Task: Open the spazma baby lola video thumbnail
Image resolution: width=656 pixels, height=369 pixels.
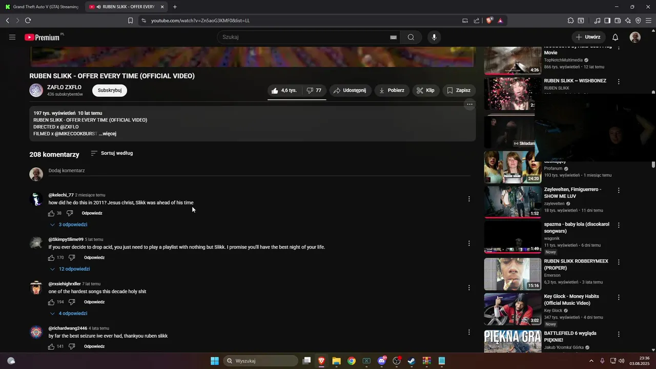Action: pos(512,237)
